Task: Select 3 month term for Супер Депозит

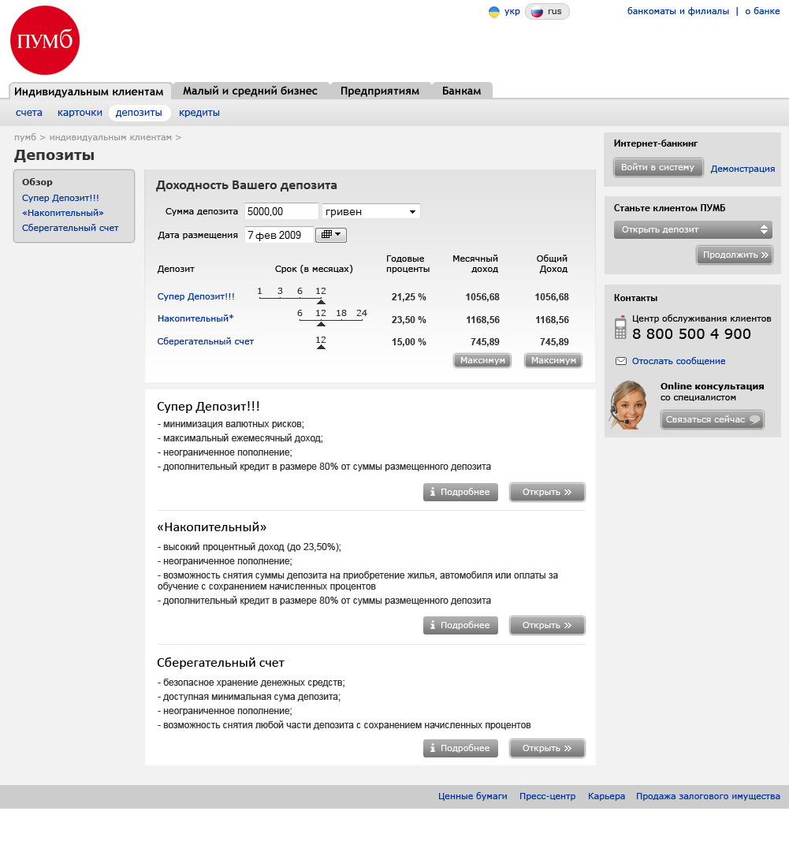Action: 281,292
